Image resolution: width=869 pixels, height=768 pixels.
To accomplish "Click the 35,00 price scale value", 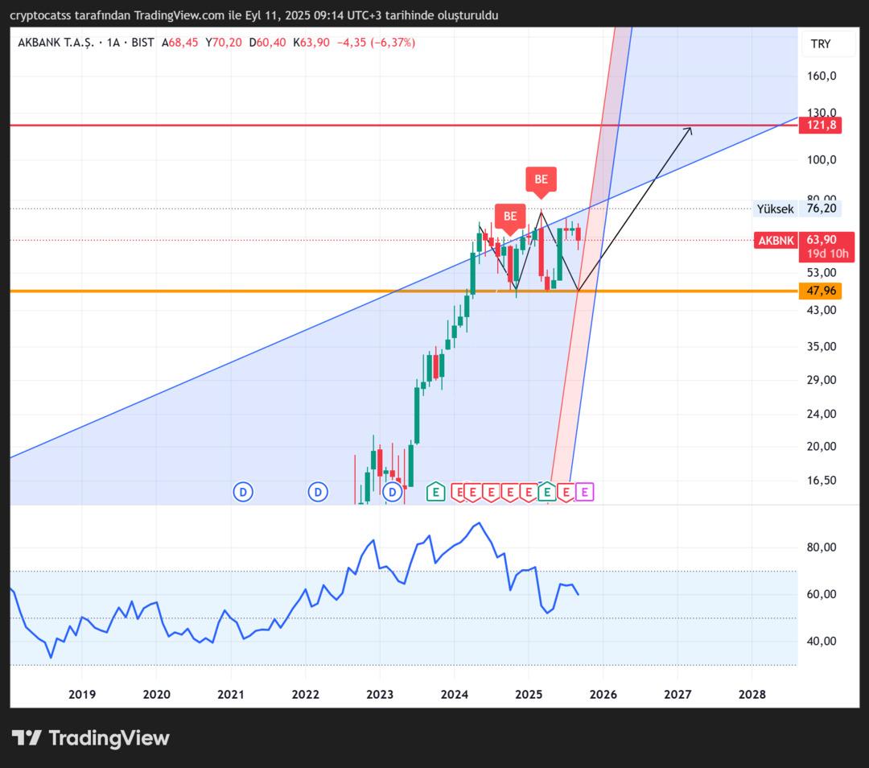I will [x=822, y=347].
